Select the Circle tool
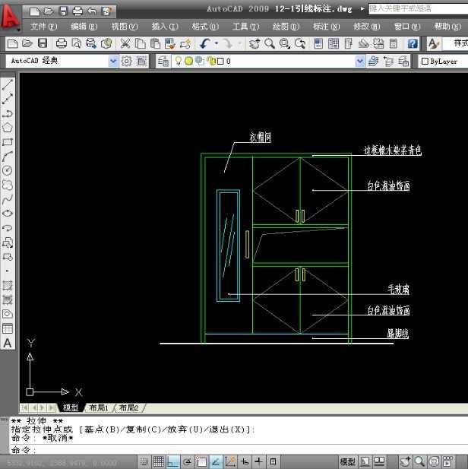The height and width of the screenshot is (469, 468). (x=8, y=170)
